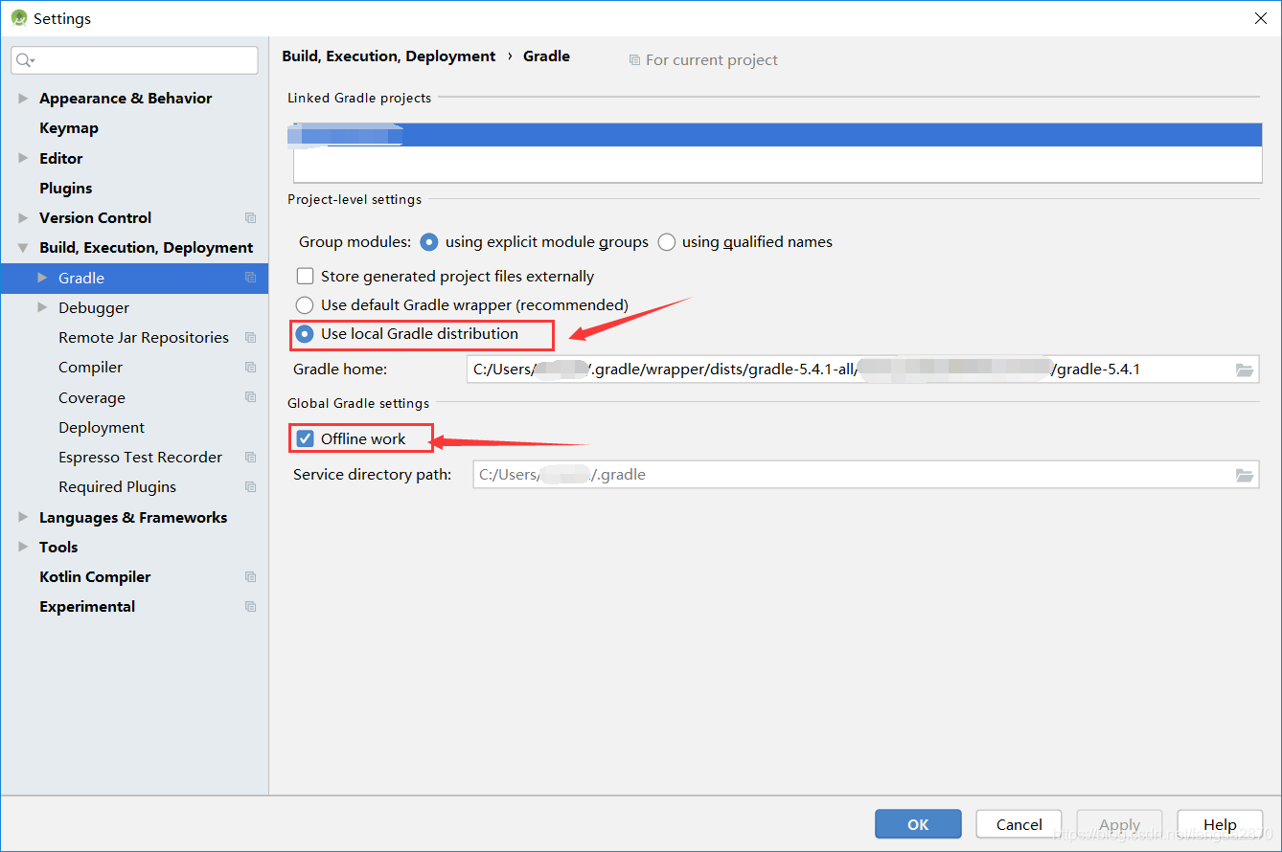1282x852 pixels.
Task: Click the Cancel button
Action: 1019,824
